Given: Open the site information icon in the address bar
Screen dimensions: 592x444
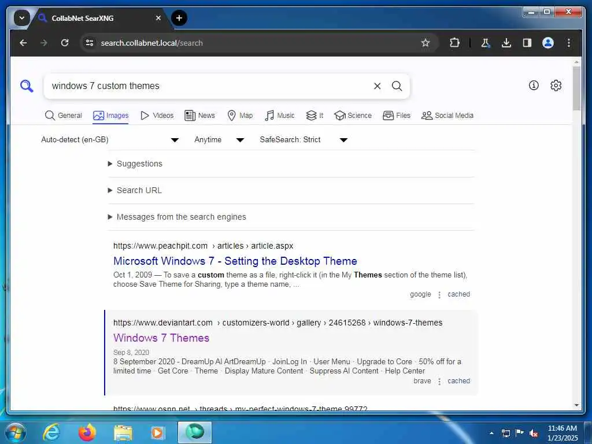Looking at the screenshot, I should [90, 43].
